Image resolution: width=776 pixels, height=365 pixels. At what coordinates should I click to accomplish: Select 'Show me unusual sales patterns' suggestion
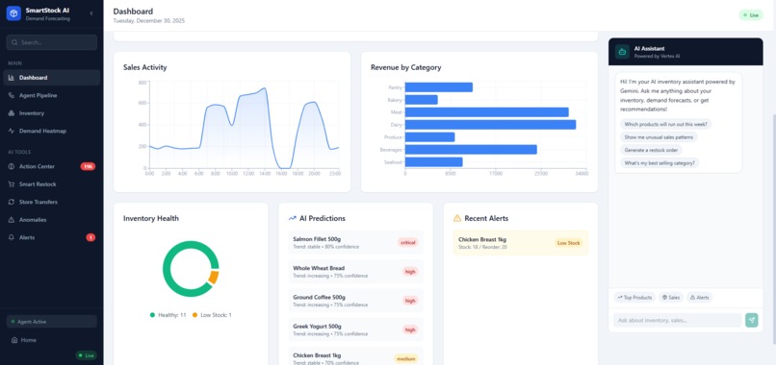[659, 136]
